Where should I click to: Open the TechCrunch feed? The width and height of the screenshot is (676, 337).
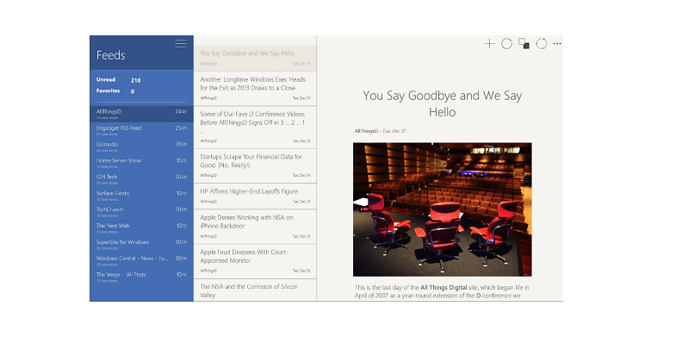[x=141, y=211]
